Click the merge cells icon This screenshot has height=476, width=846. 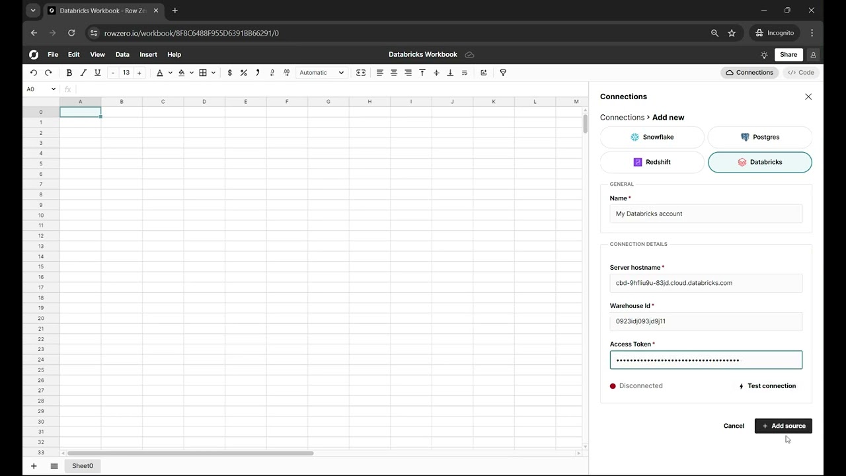pos(361,73)
